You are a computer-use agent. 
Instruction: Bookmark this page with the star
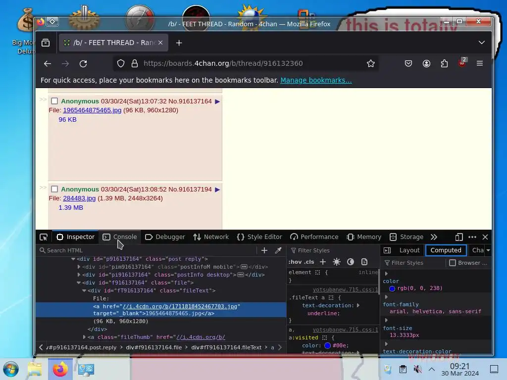(370, 63)
